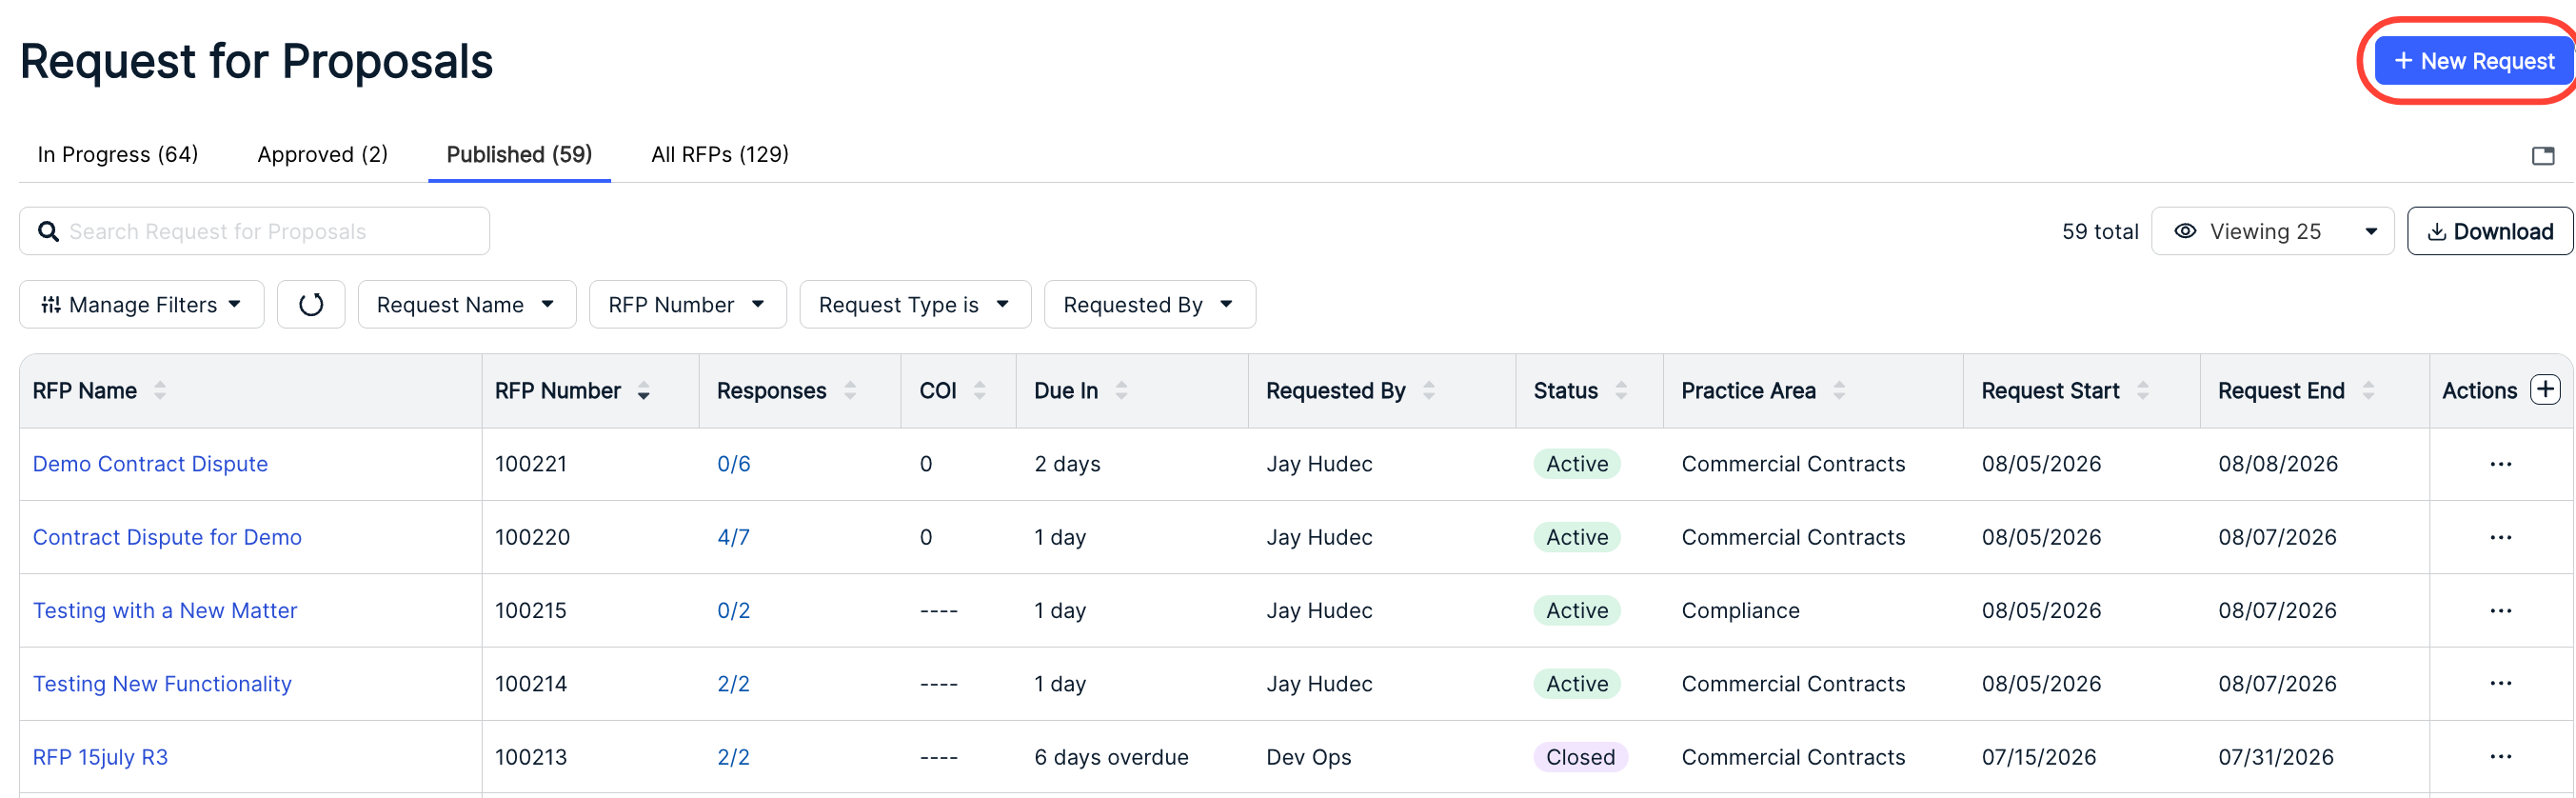Image resolution: width=2576 pixels, height=798 pixels.
Task: Click the 59 total count
Action: pyautogui.click(x=2100, y=231)
